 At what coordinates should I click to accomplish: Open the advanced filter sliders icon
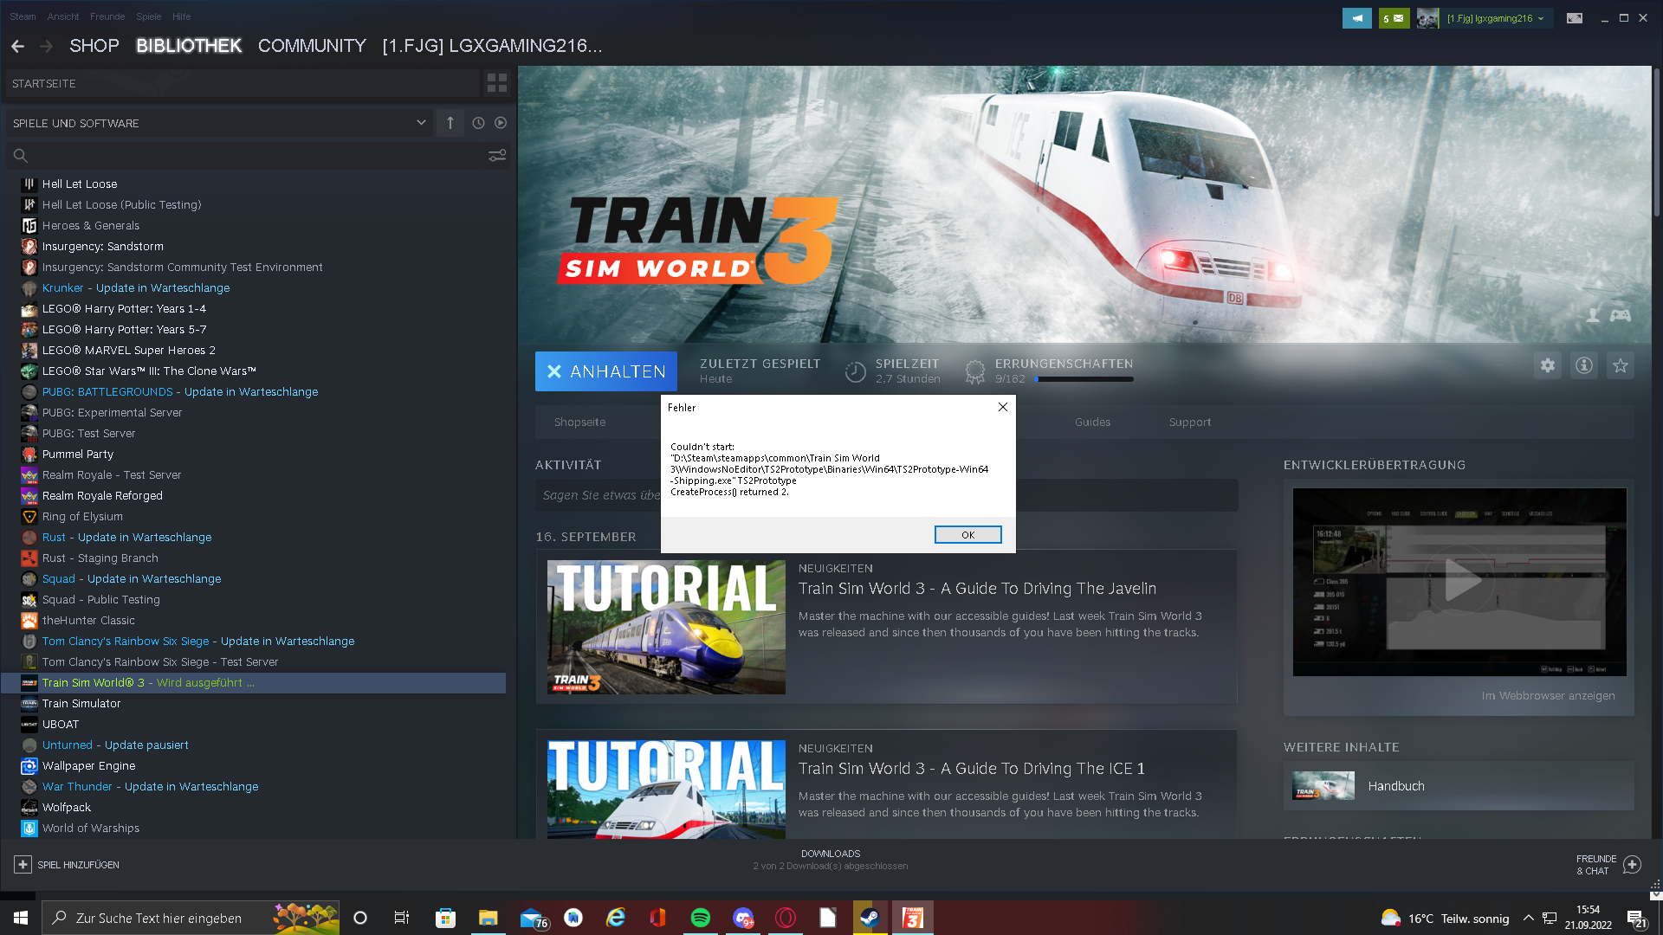496,156
